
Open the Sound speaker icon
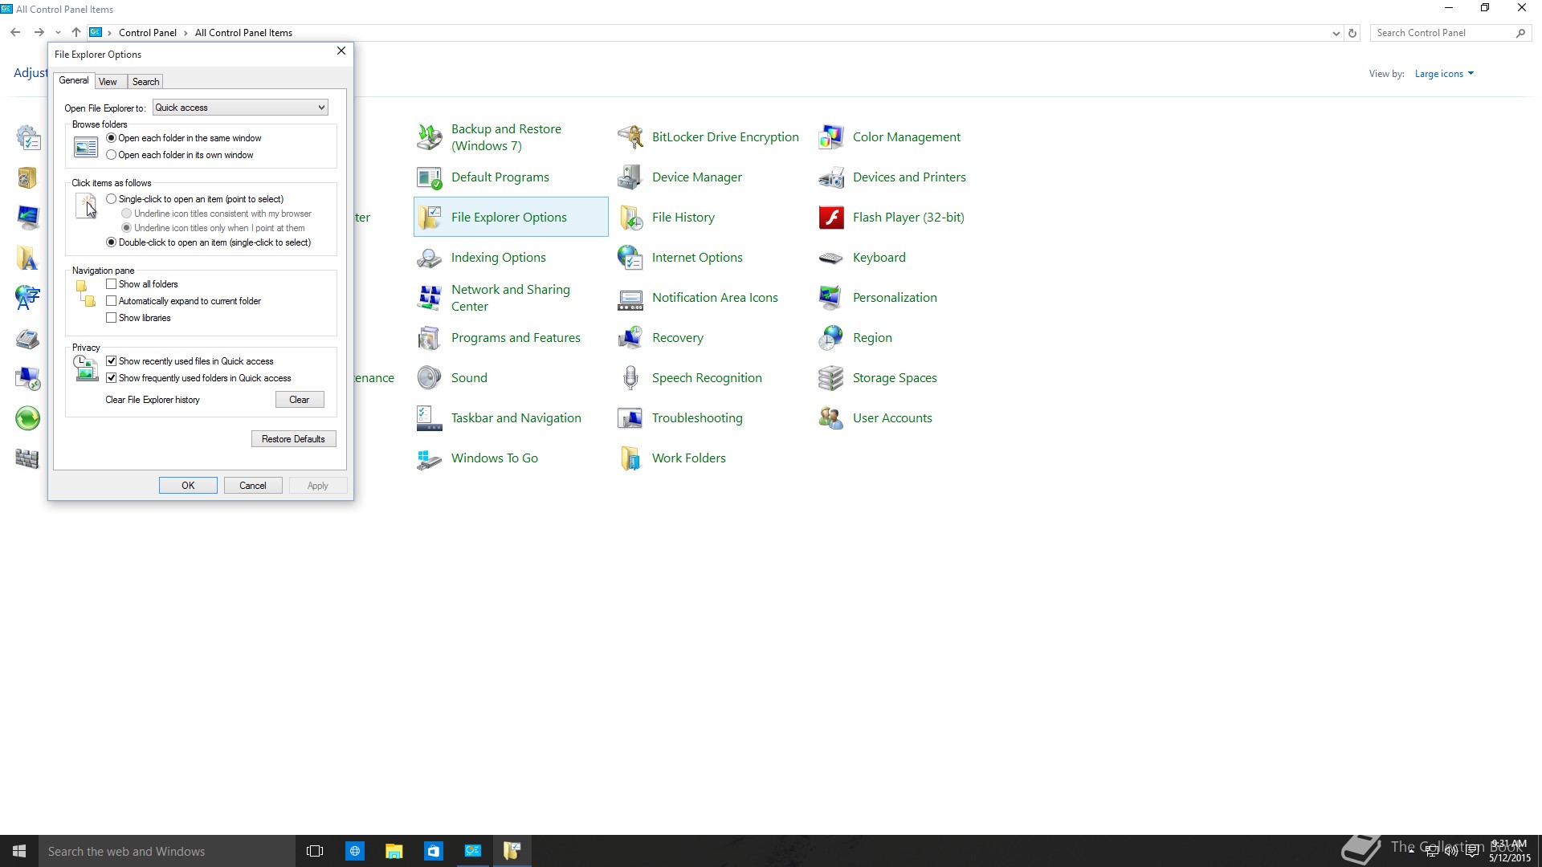coord(430,378)
